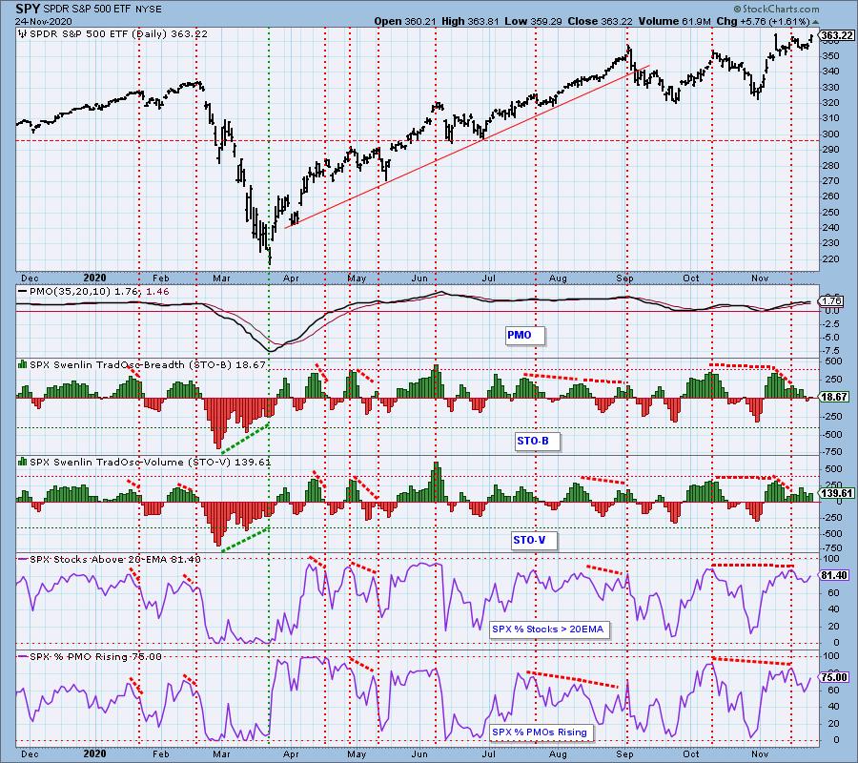Click the Chg +5.76 (+1.61%) value
Image resolution: width=858 pixels, height=763 pixels.
coord(764,21)
